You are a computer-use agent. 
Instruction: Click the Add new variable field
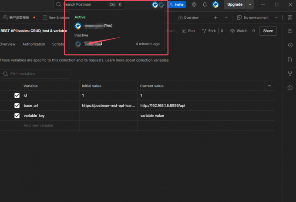pos(50,126)
